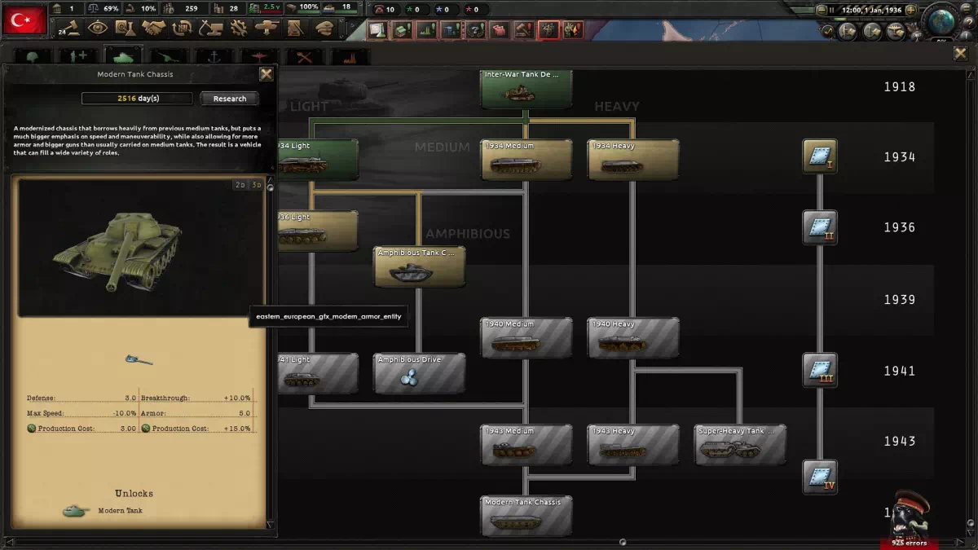The image size is (978, 550).
Task: Open Construction with the crane icon
Action: [x=211, y=28]
